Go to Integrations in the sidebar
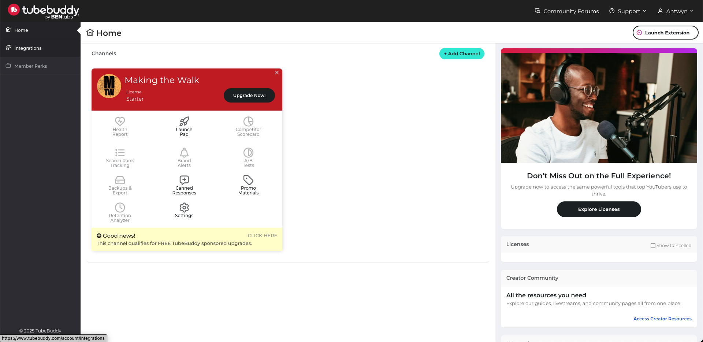Image resolution: width=703 pixels, height=342 pixels. tap(28, 48)
